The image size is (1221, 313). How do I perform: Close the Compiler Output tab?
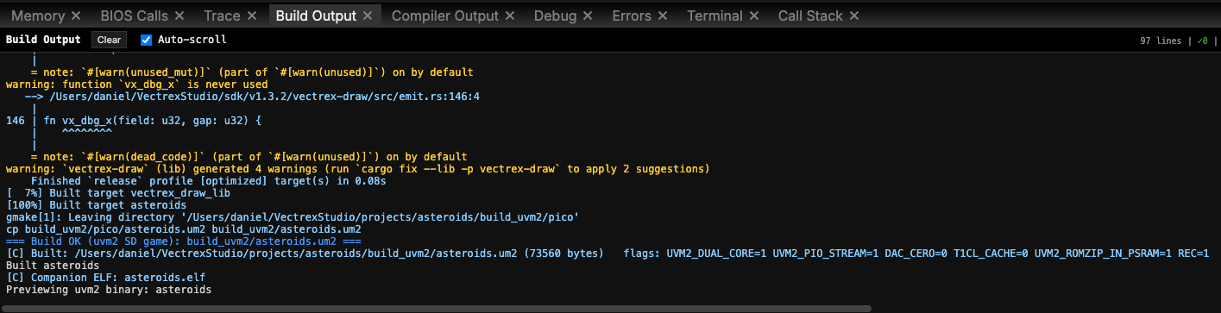pyautogui.click(x=511, y=16)
